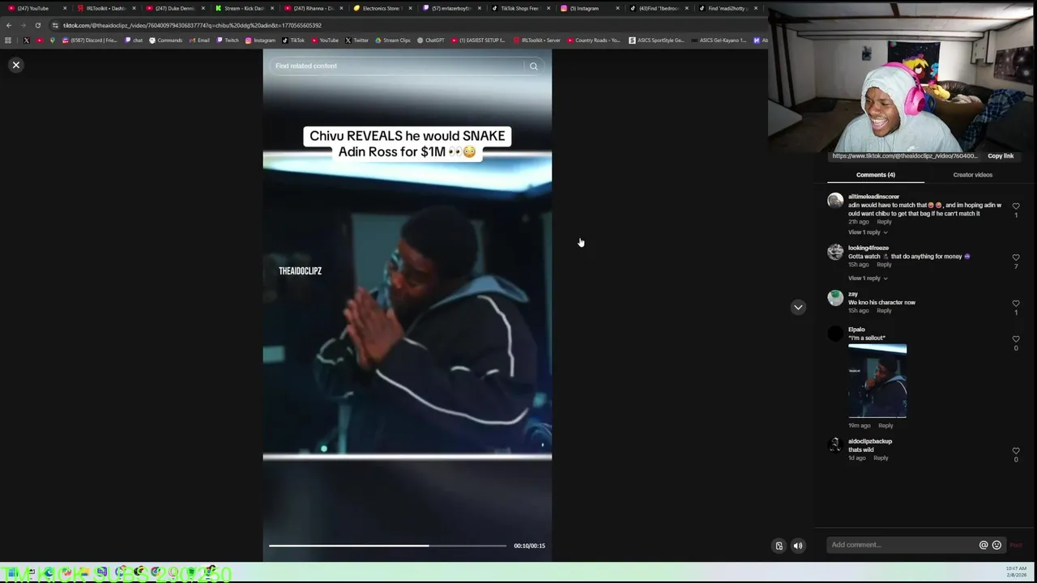
Task: Close the TikTok video viewer with the X
Action: (x=15, y=65)
